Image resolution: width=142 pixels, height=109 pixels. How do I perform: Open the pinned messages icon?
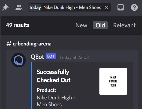5,7
